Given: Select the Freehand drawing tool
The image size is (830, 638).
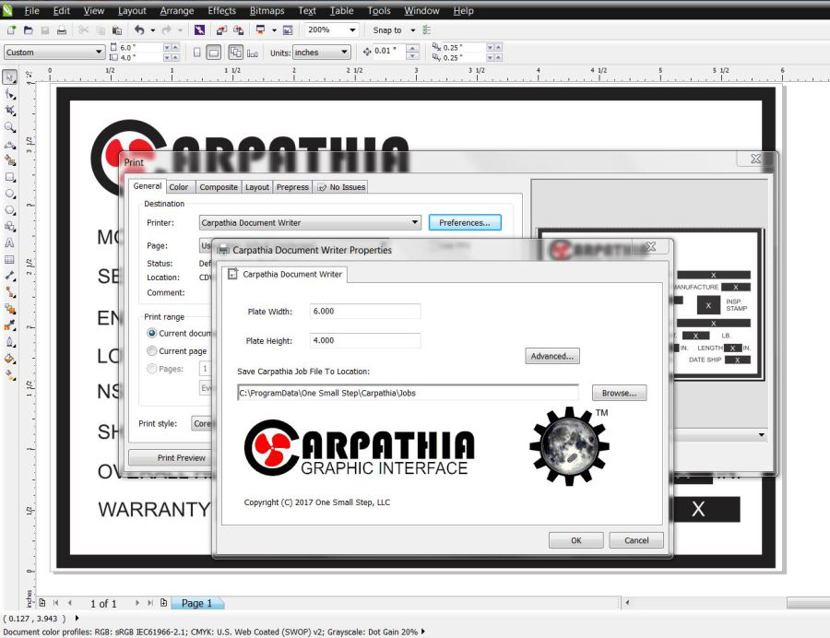Looking at the screenshot, I should 9,144.
